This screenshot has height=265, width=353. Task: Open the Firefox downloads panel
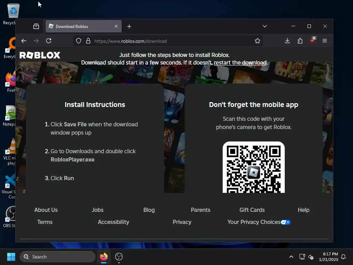pos(287,41)
